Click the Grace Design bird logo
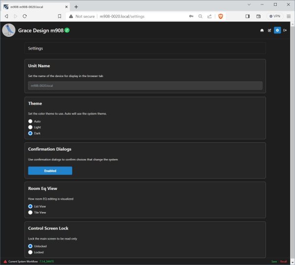Screen dimensions: 295x265 9,30
